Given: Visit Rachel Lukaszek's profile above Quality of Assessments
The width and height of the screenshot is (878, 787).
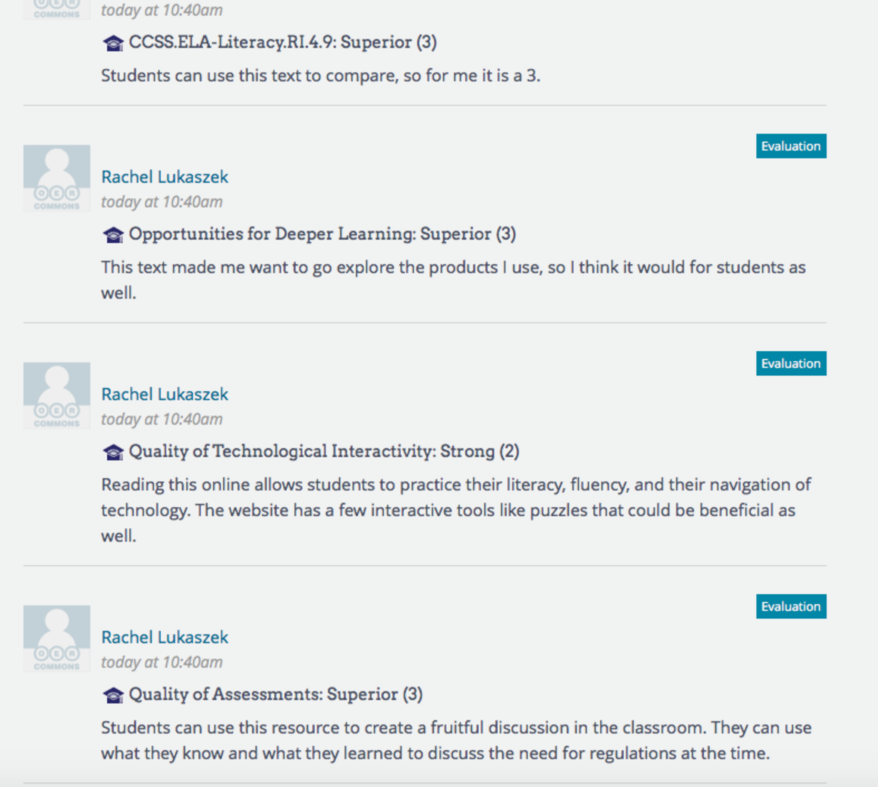Looking at the screenshot, I should pos(165,637).
